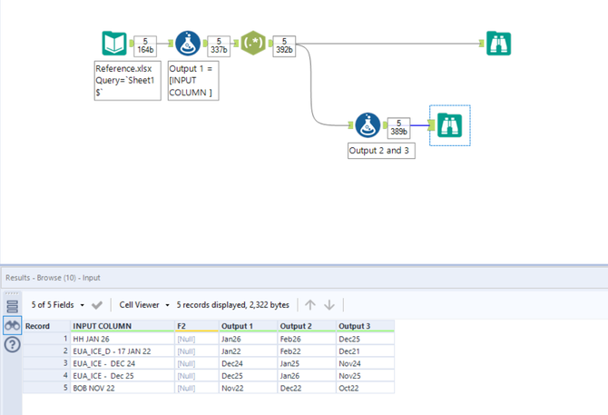
Task: Open the Cell Viewer dropdown
Action: point(144,305)
